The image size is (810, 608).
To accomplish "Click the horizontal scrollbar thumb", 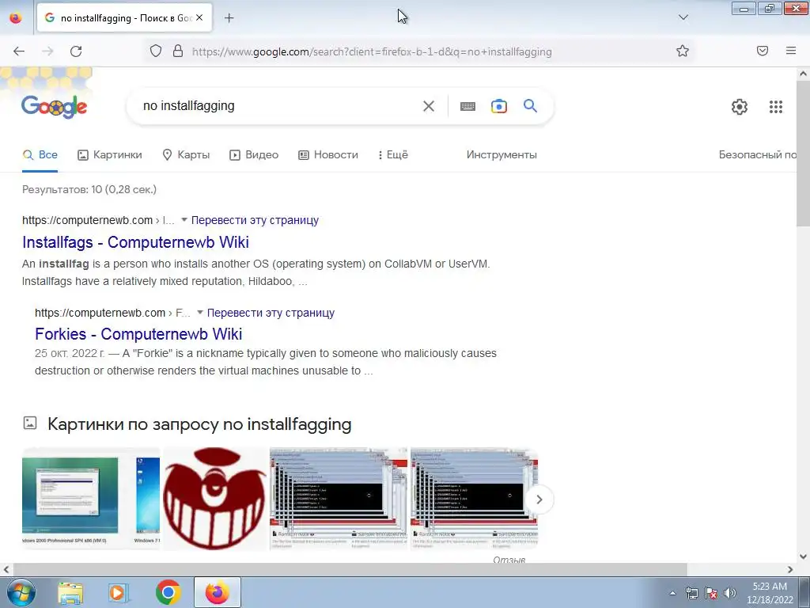I will (349, 570).
